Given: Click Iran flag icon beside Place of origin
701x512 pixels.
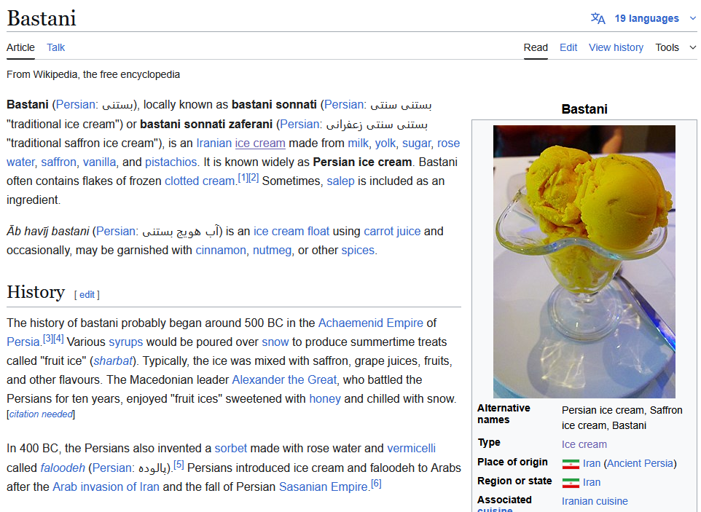Looking at the screenshot, I should (571, 464).
